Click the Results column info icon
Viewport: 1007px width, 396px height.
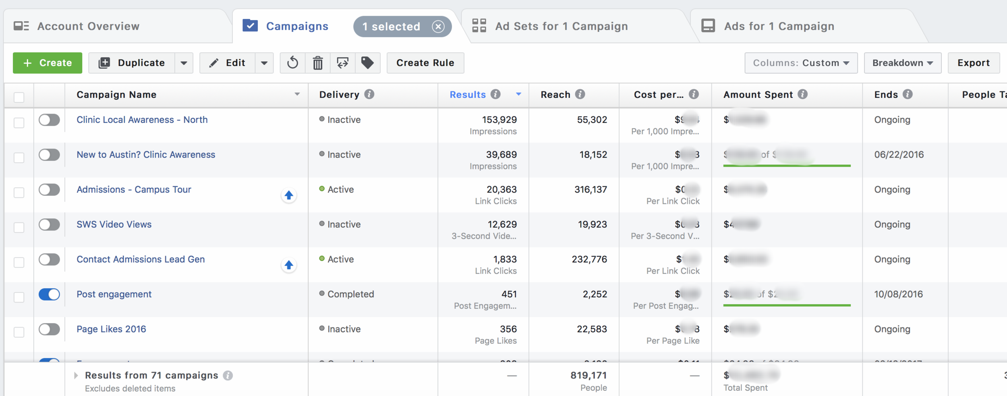pos(495,94)
